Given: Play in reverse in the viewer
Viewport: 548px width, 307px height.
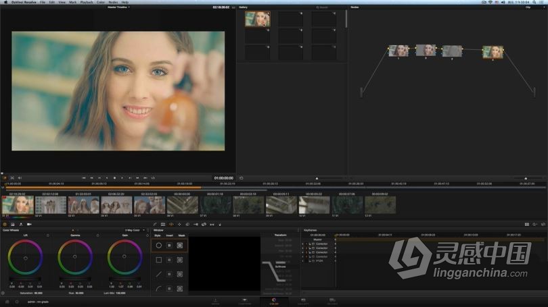Looking at the screenshot, I should 107,178.
